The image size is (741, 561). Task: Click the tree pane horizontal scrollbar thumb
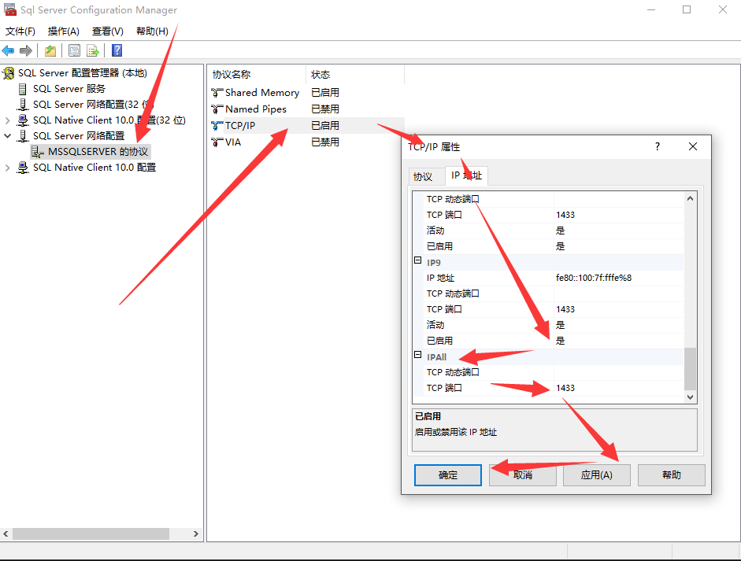tap(91, 533)
